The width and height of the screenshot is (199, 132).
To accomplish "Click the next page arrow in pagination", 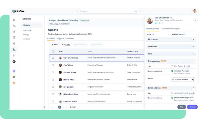I will coord(63,107).
